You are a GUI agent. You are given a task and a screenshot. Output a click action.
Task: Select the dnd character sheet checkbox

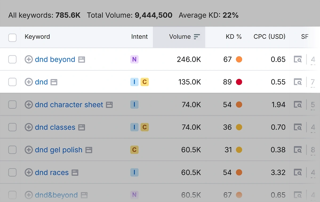point(12,105)
